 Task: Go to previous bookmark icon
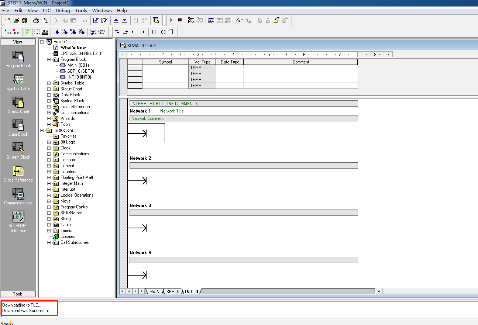click(73, 32)
